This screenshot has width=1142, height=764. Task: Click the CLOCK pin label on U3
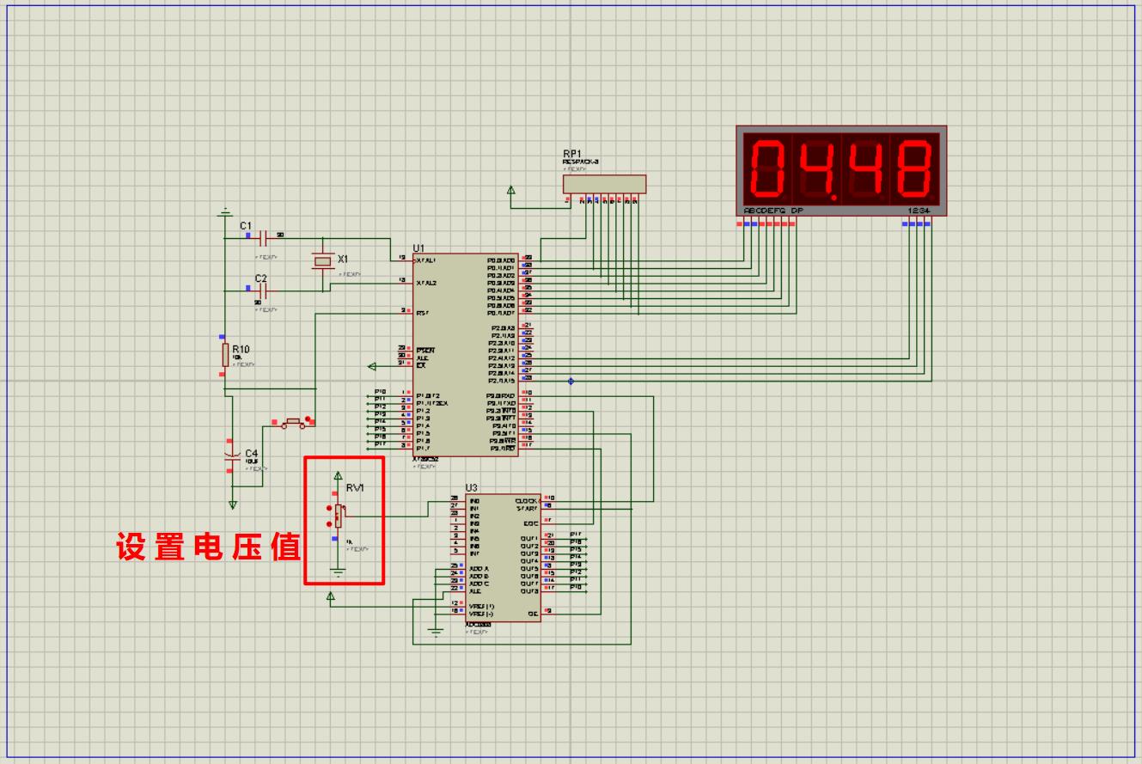(x=526, y=500)
